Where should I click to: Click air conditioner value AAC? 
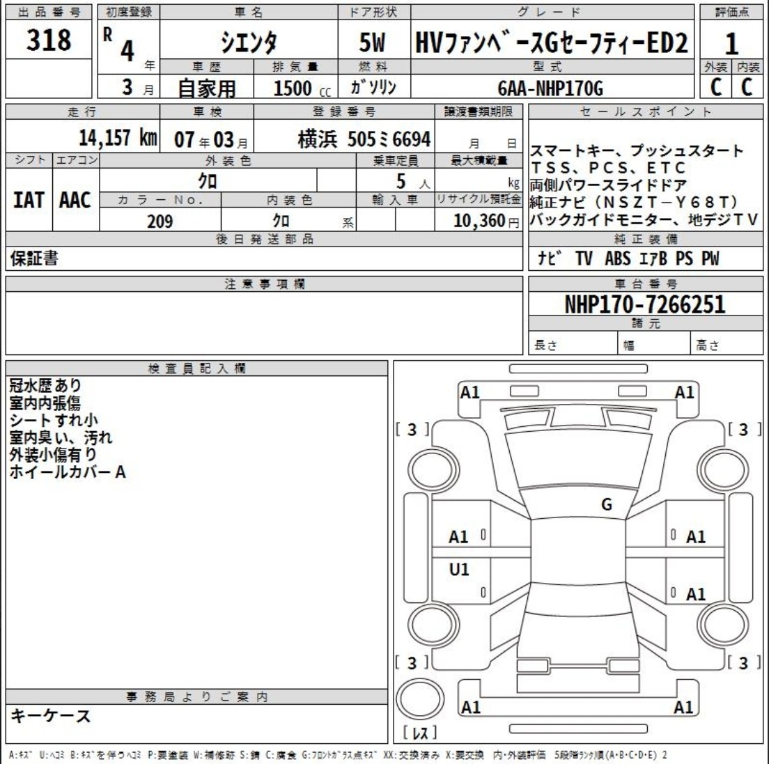75,200
